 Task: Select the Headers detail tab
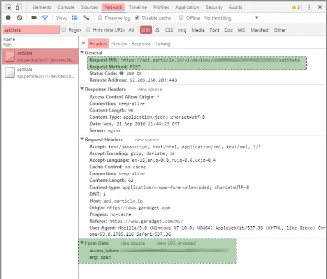(98, 44)
